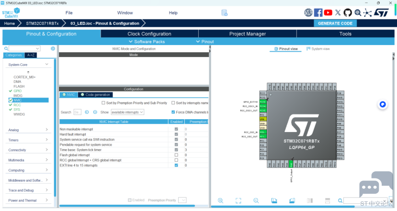Uncheck Force DMA channels option

[173, 112]
